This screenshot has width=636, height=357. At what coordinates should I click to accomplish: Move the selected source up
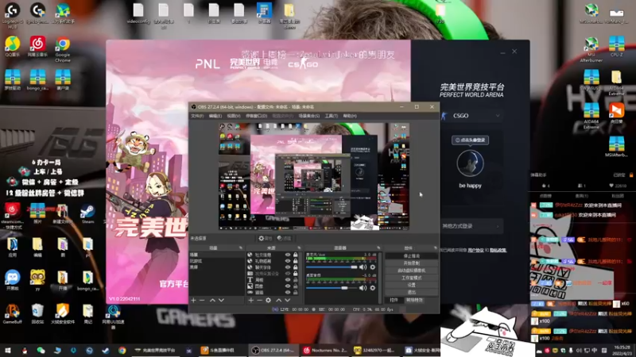coord(279,301)
